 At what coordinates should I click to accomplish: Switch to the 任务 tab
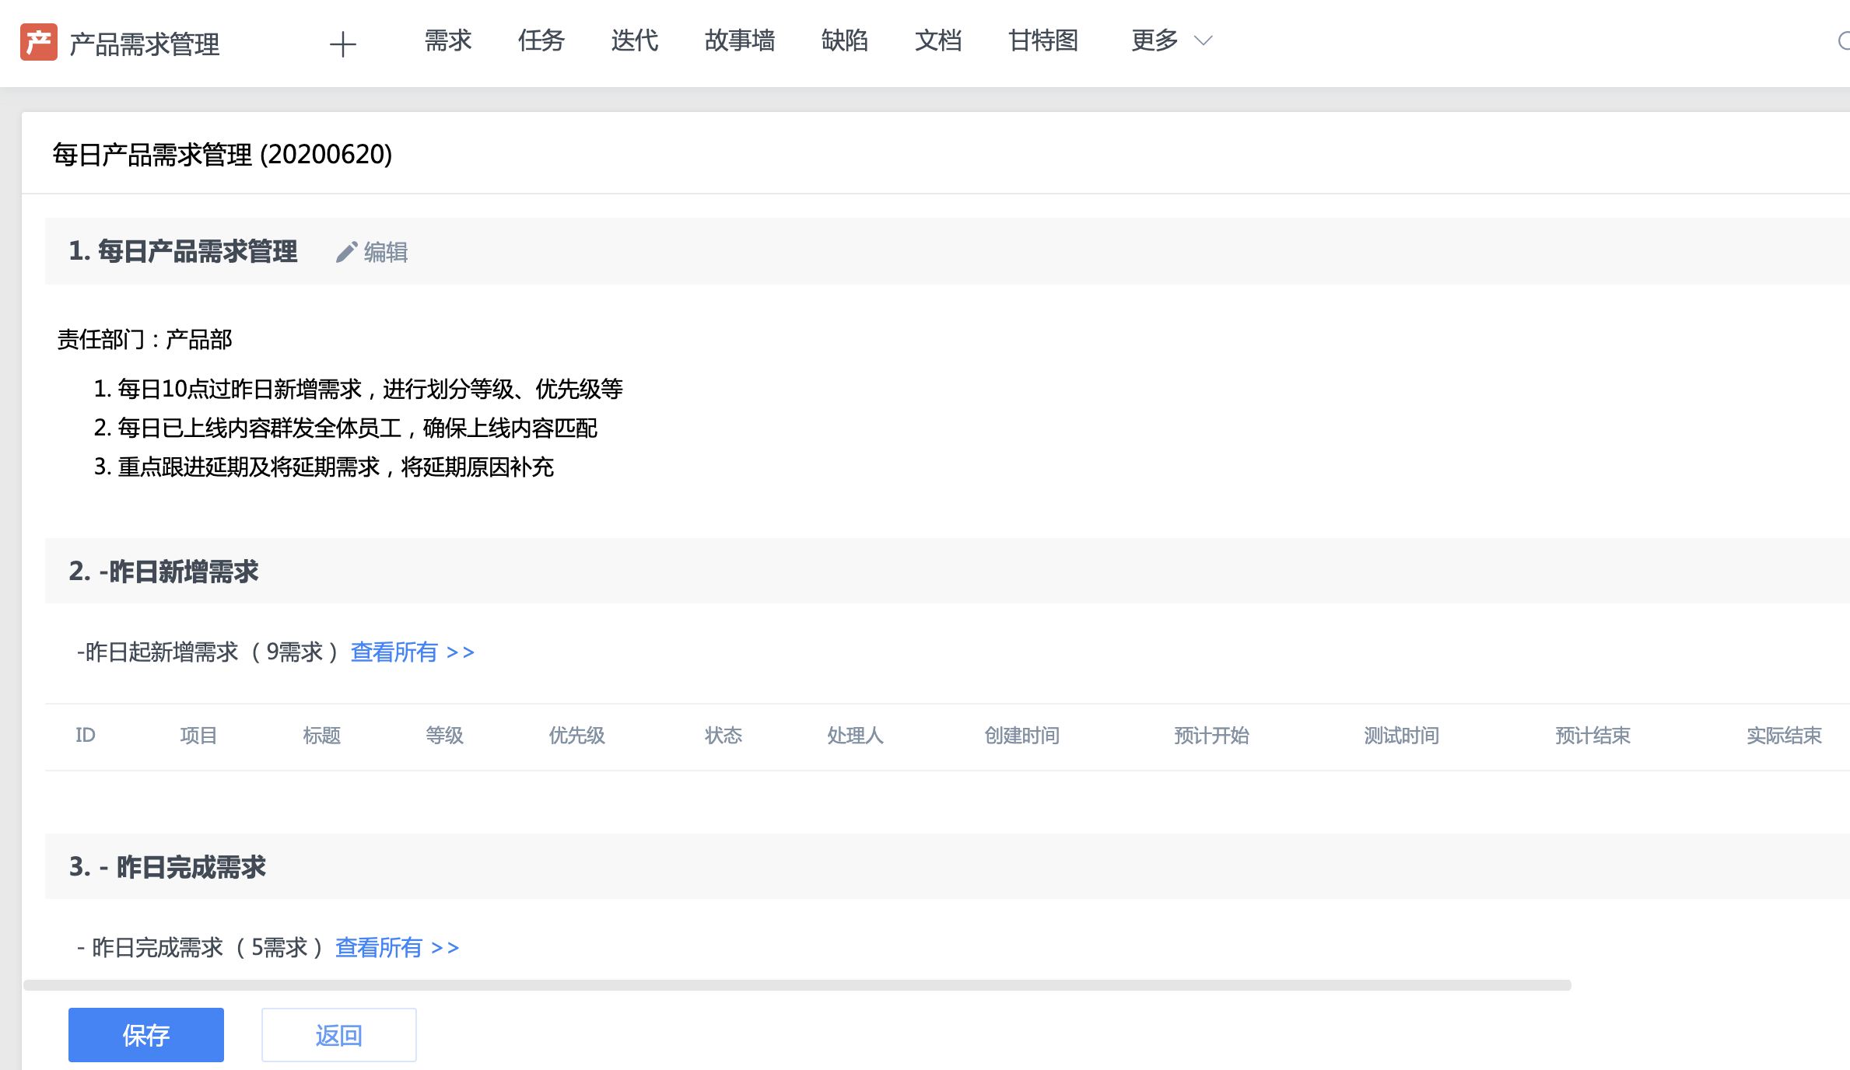(x=541, y=41)
